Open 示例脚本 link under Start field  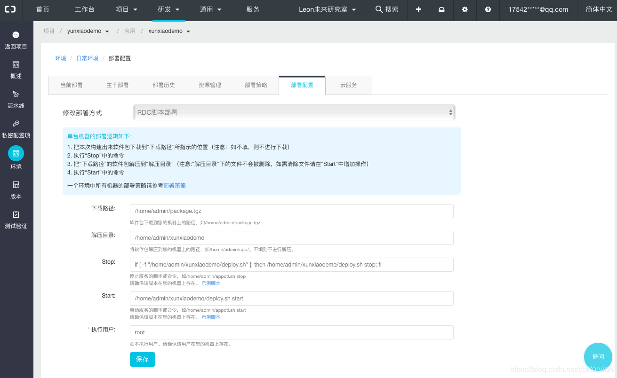[x=211, y=317]
